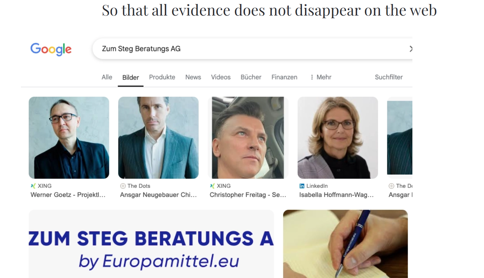Switch to the Alle tab
484x278 pixels.
pos(107,77)
